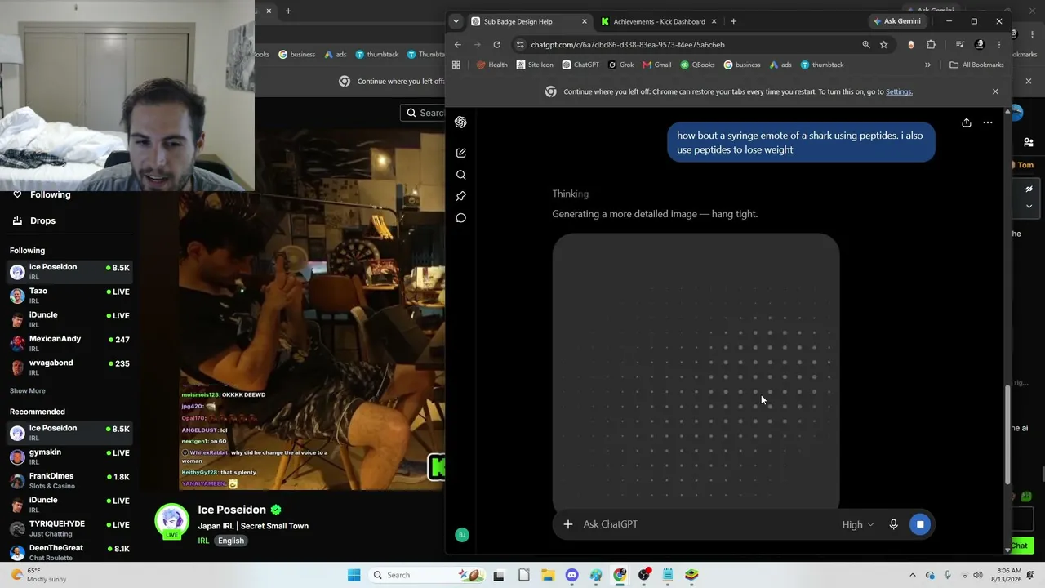Click the pin icon in ChatGPT sidebar
Image resolution: width=1045 pixels, height=588 pixels.
[460, 196]
